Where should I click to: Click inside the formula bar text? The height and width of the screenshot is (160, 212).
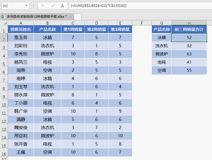click(x=140, y=6)
